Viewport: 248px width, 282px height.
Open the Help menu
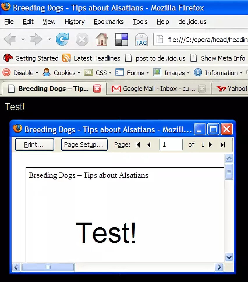click(x=163, y=22)
